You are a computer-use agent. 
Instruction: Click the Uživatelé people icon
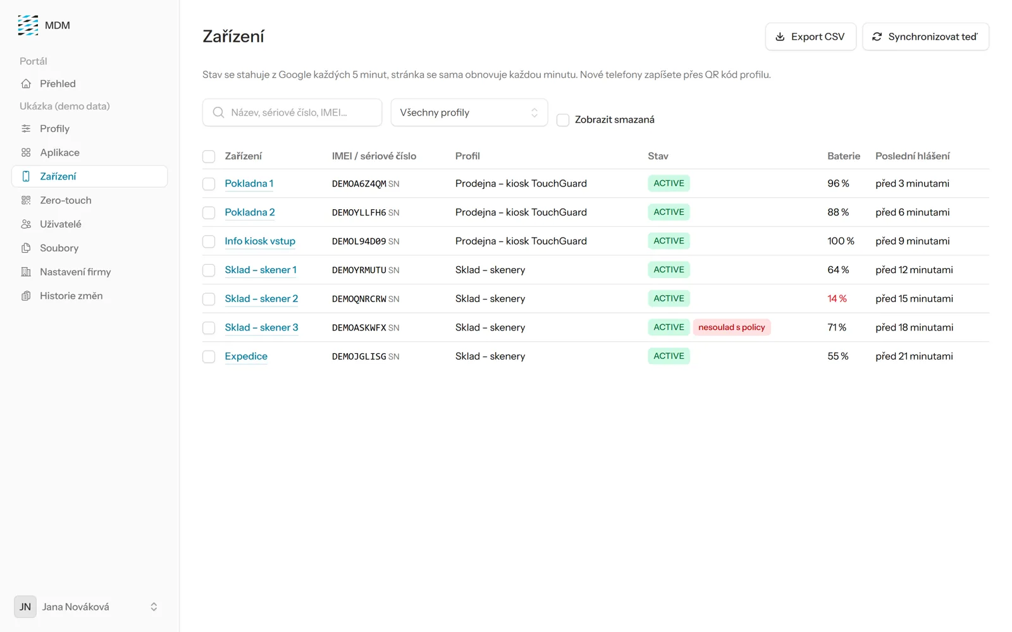click(26, 224)
